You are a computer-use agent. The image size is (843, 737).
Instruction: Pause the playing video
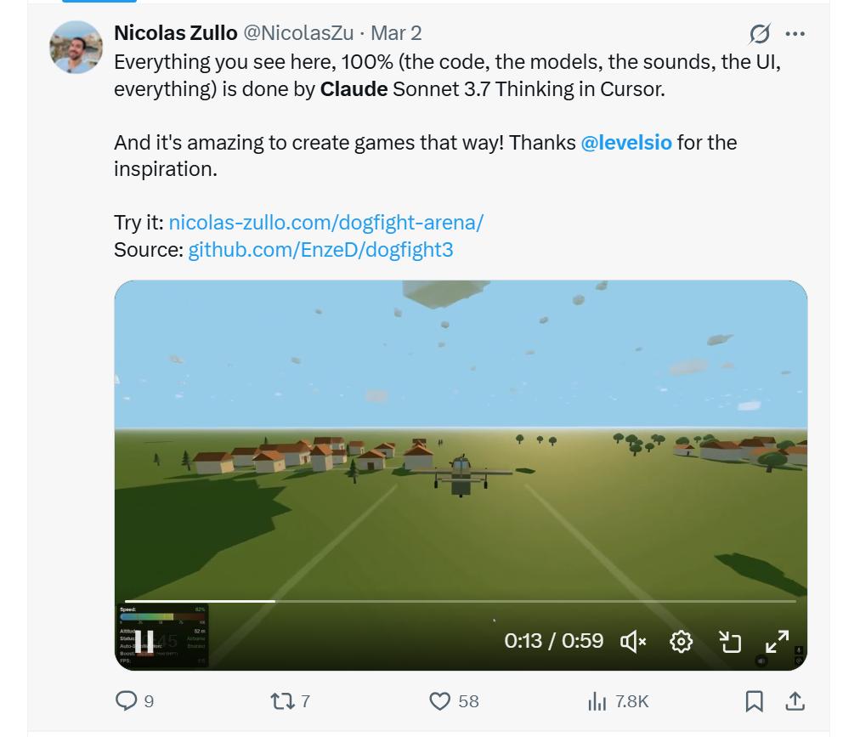pyautogui.click(x=144, y=641)
